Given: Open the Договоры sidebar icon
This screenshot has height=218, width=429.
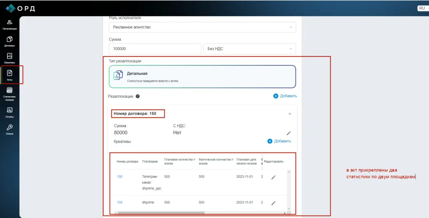Looking at the screenshot, I should [x=9, y=41].
